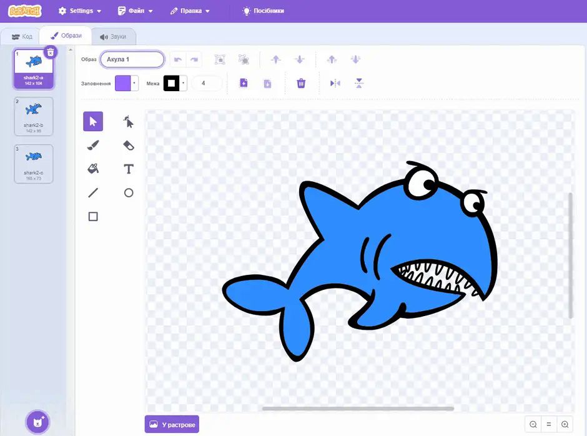Image resolution: width=587 pixels, height=436 pixels.
Task: Click the У растрове convert button
Action: pyautogui.click(x=172, y=424)
